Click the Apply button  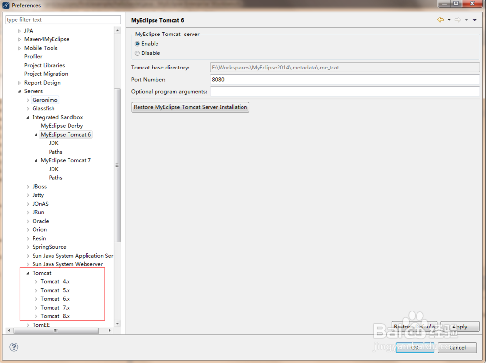[x=460, y=327]
